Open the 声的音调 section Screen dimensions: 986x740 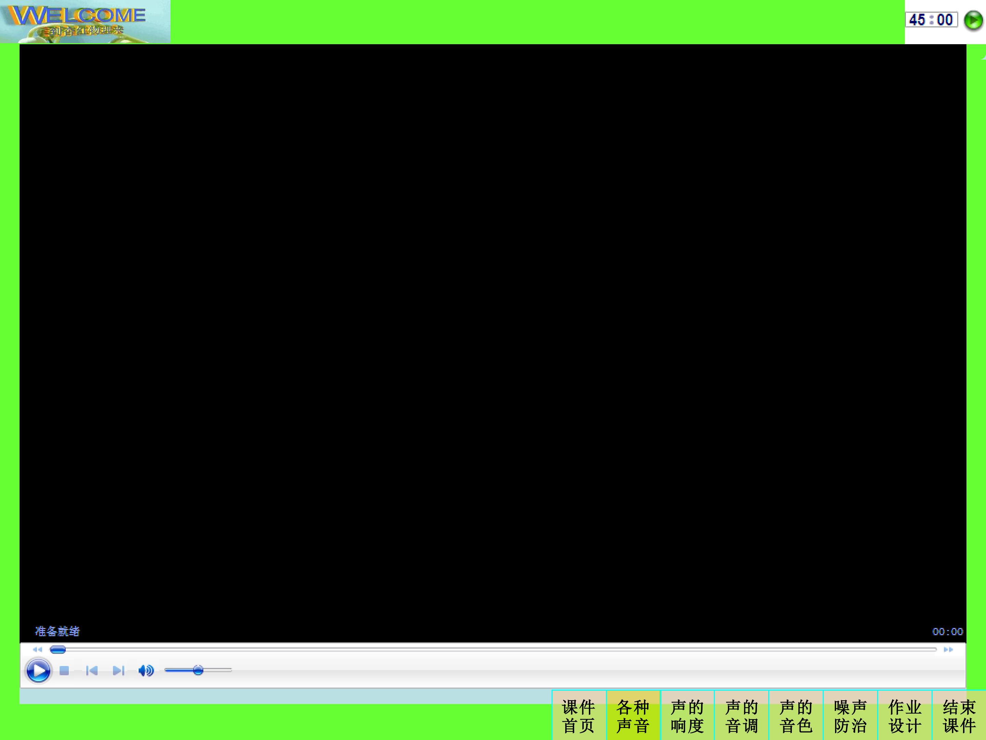tap(742, 716)
